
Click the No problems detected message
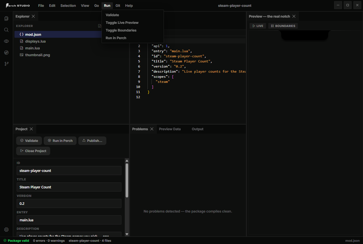pos(188,211)
